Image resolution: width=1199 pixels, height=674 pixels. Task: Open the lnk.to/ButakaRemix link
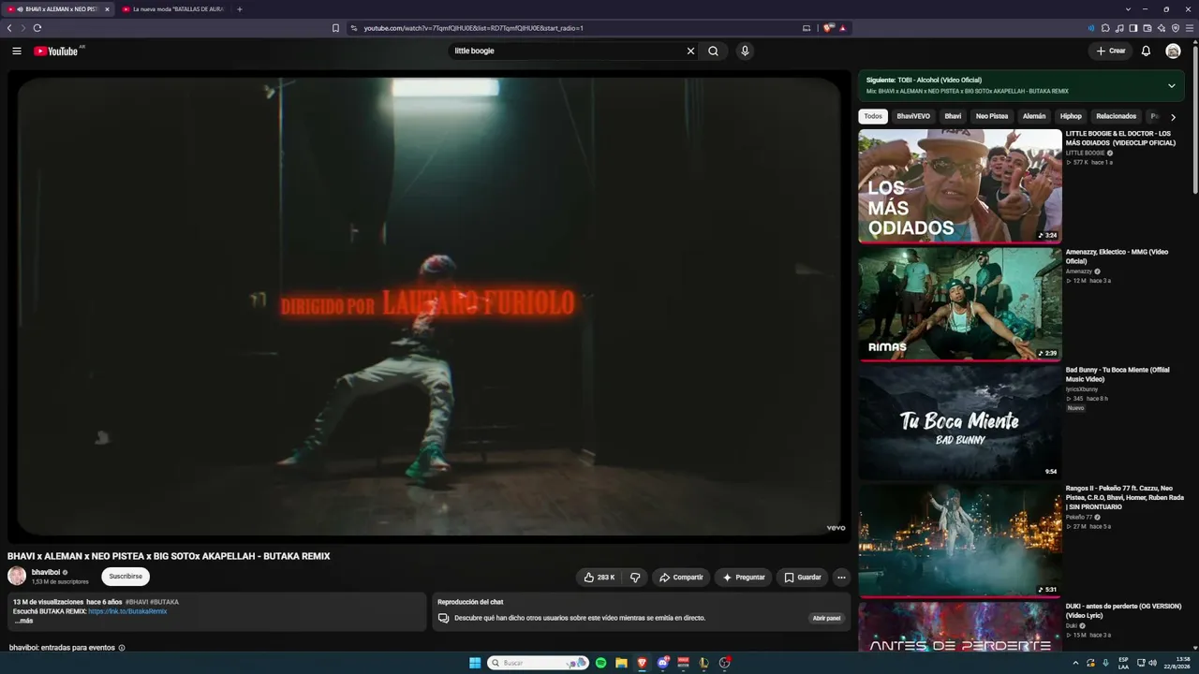127,611
